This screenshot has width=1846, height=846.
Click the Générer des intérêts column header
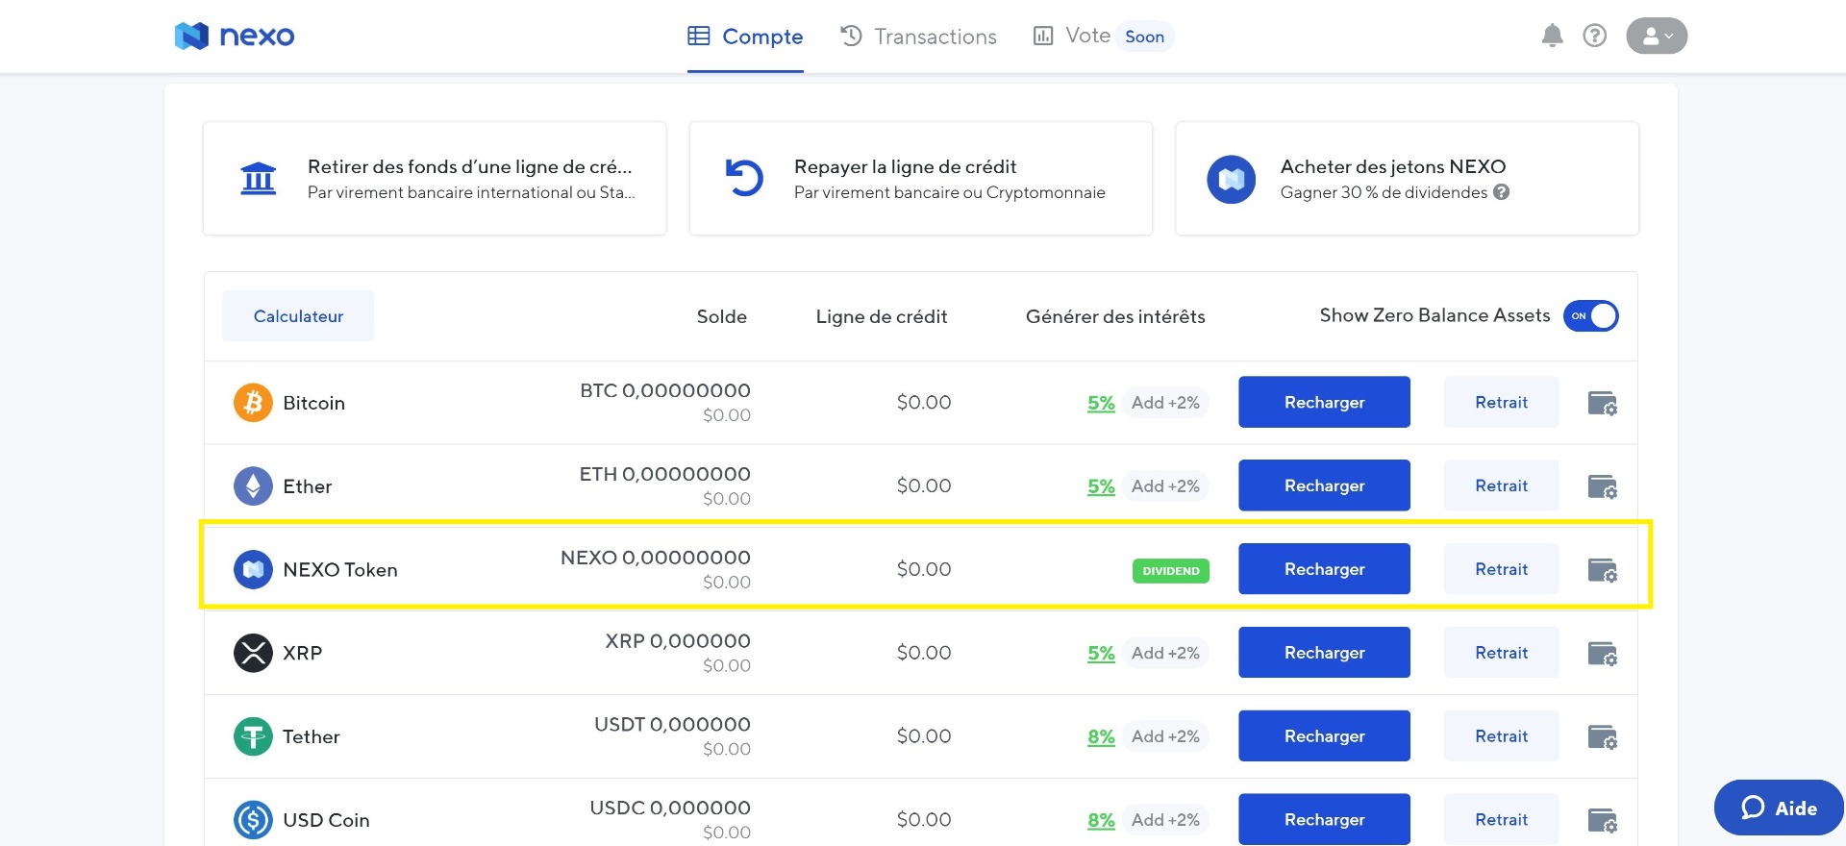1115,316
